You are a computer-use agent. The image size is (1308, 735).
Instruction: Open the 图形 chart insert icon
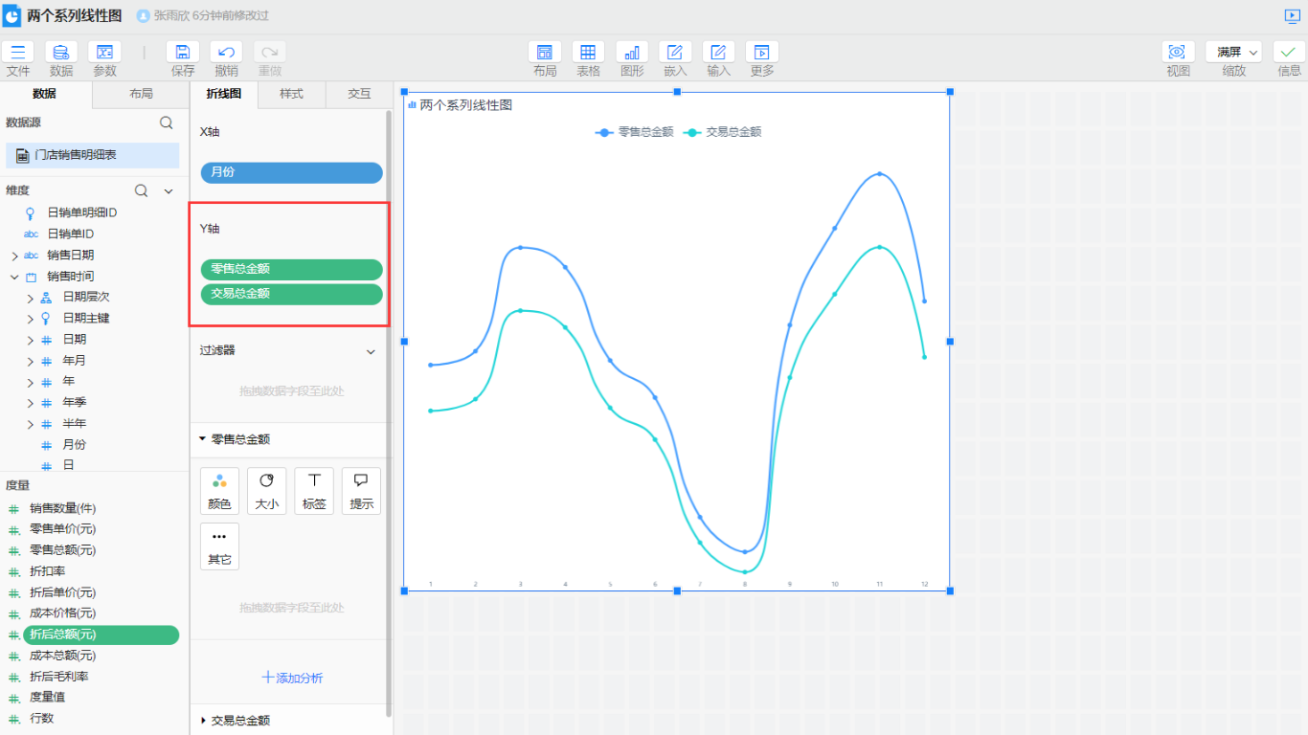point(632,53)
